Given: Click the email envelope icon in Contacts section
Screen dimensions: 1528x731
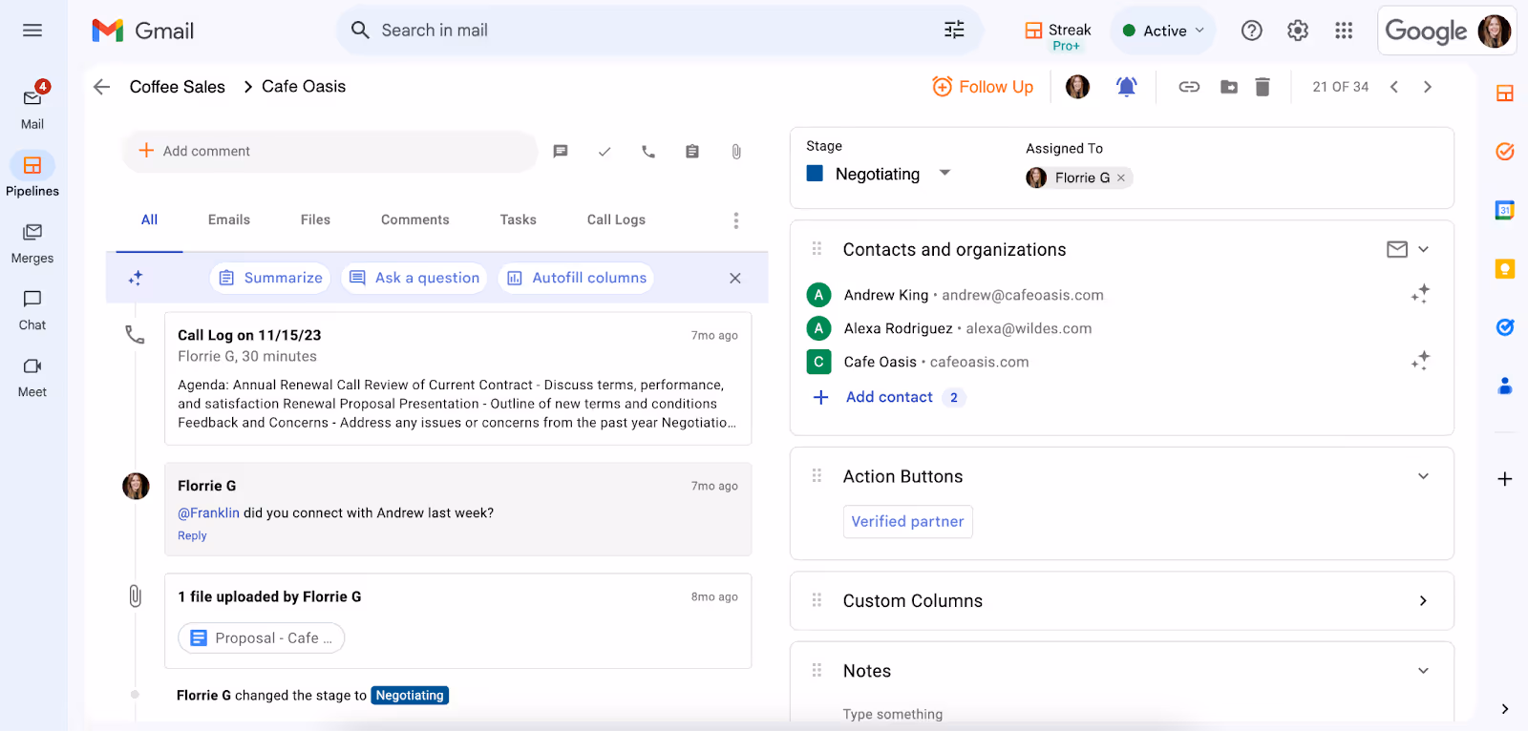Looking at the screenshot, I should point(1397,249).
